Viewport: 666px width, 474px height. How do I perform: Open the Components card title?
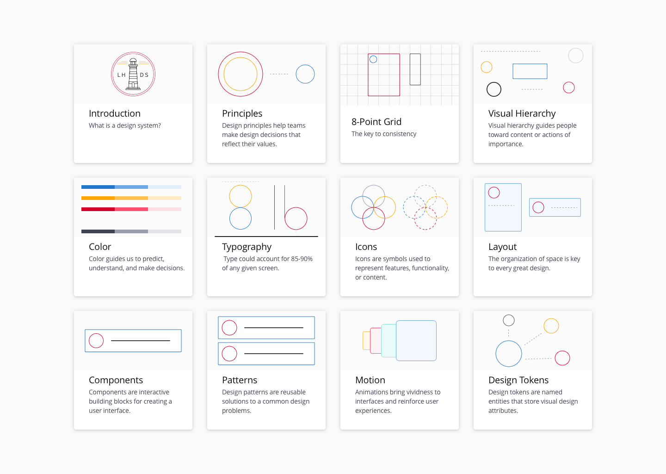(x=116, y=380)
